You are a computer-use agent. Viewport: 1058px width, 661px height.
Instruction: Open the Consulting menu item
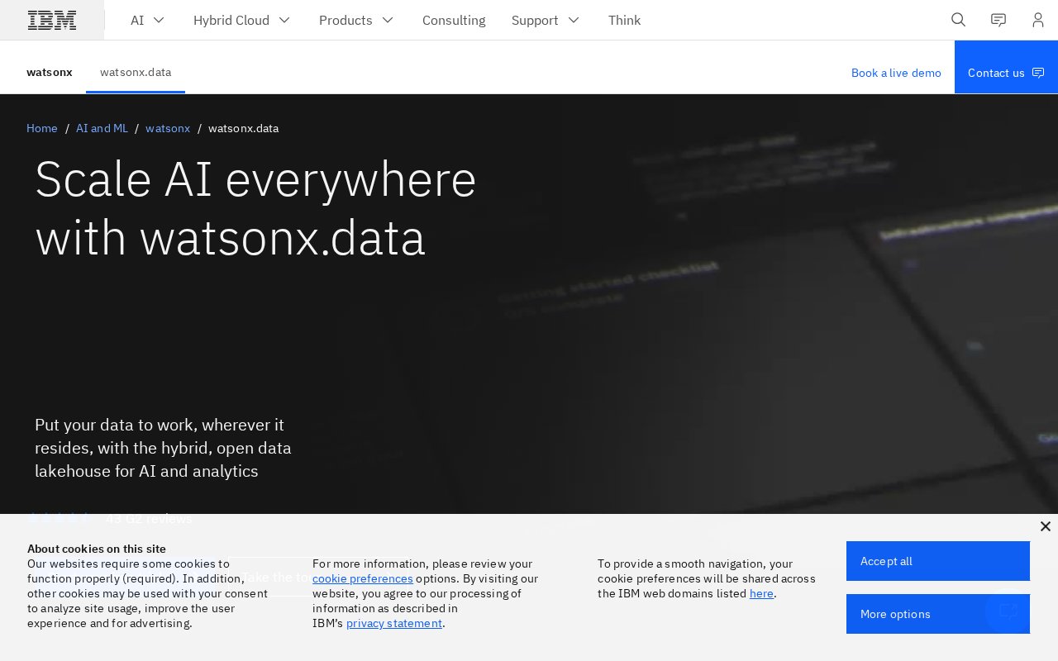click(454, 20)
